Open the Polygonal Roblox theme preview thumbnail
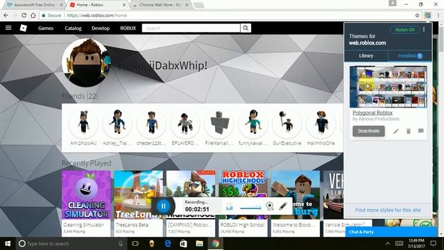This screenshot has height=250, width=444. pyautogui.click(x=388, y=87)
